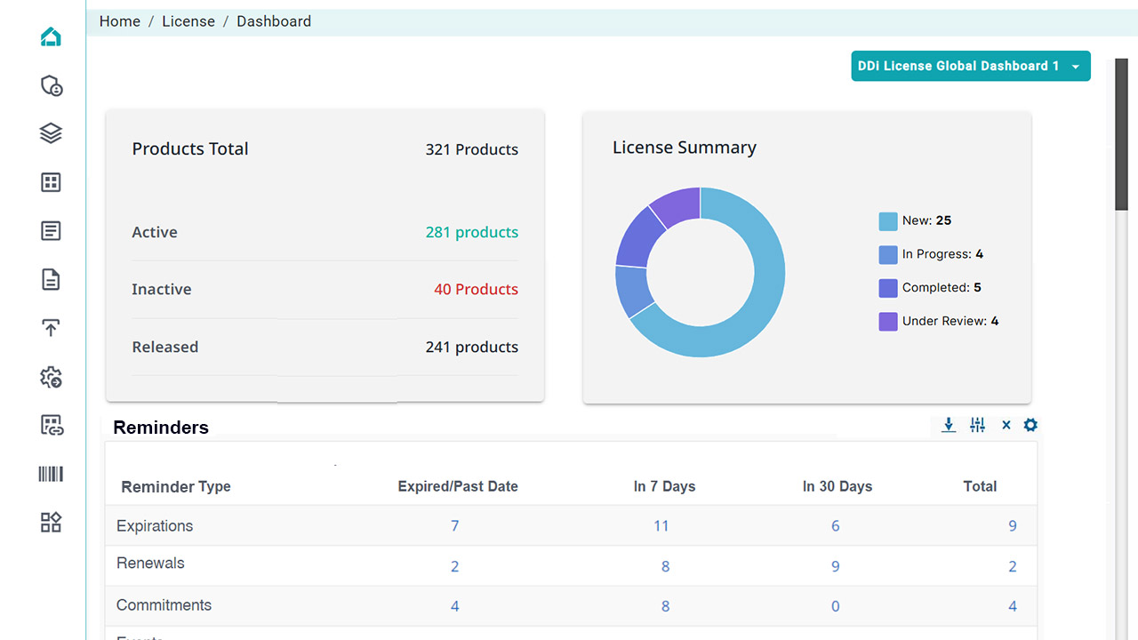Screen dimensions: 1138x640
Task: Close the Reminders panel with the X
Action: click(1006, 425)
